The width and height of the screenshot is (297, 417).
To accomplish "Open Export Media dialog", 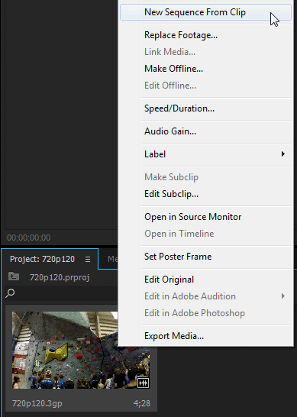I will tap(174, 336).
